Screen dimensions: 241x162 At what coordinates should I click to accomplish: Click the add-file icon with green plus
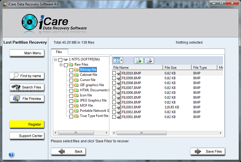pos(139,60)
